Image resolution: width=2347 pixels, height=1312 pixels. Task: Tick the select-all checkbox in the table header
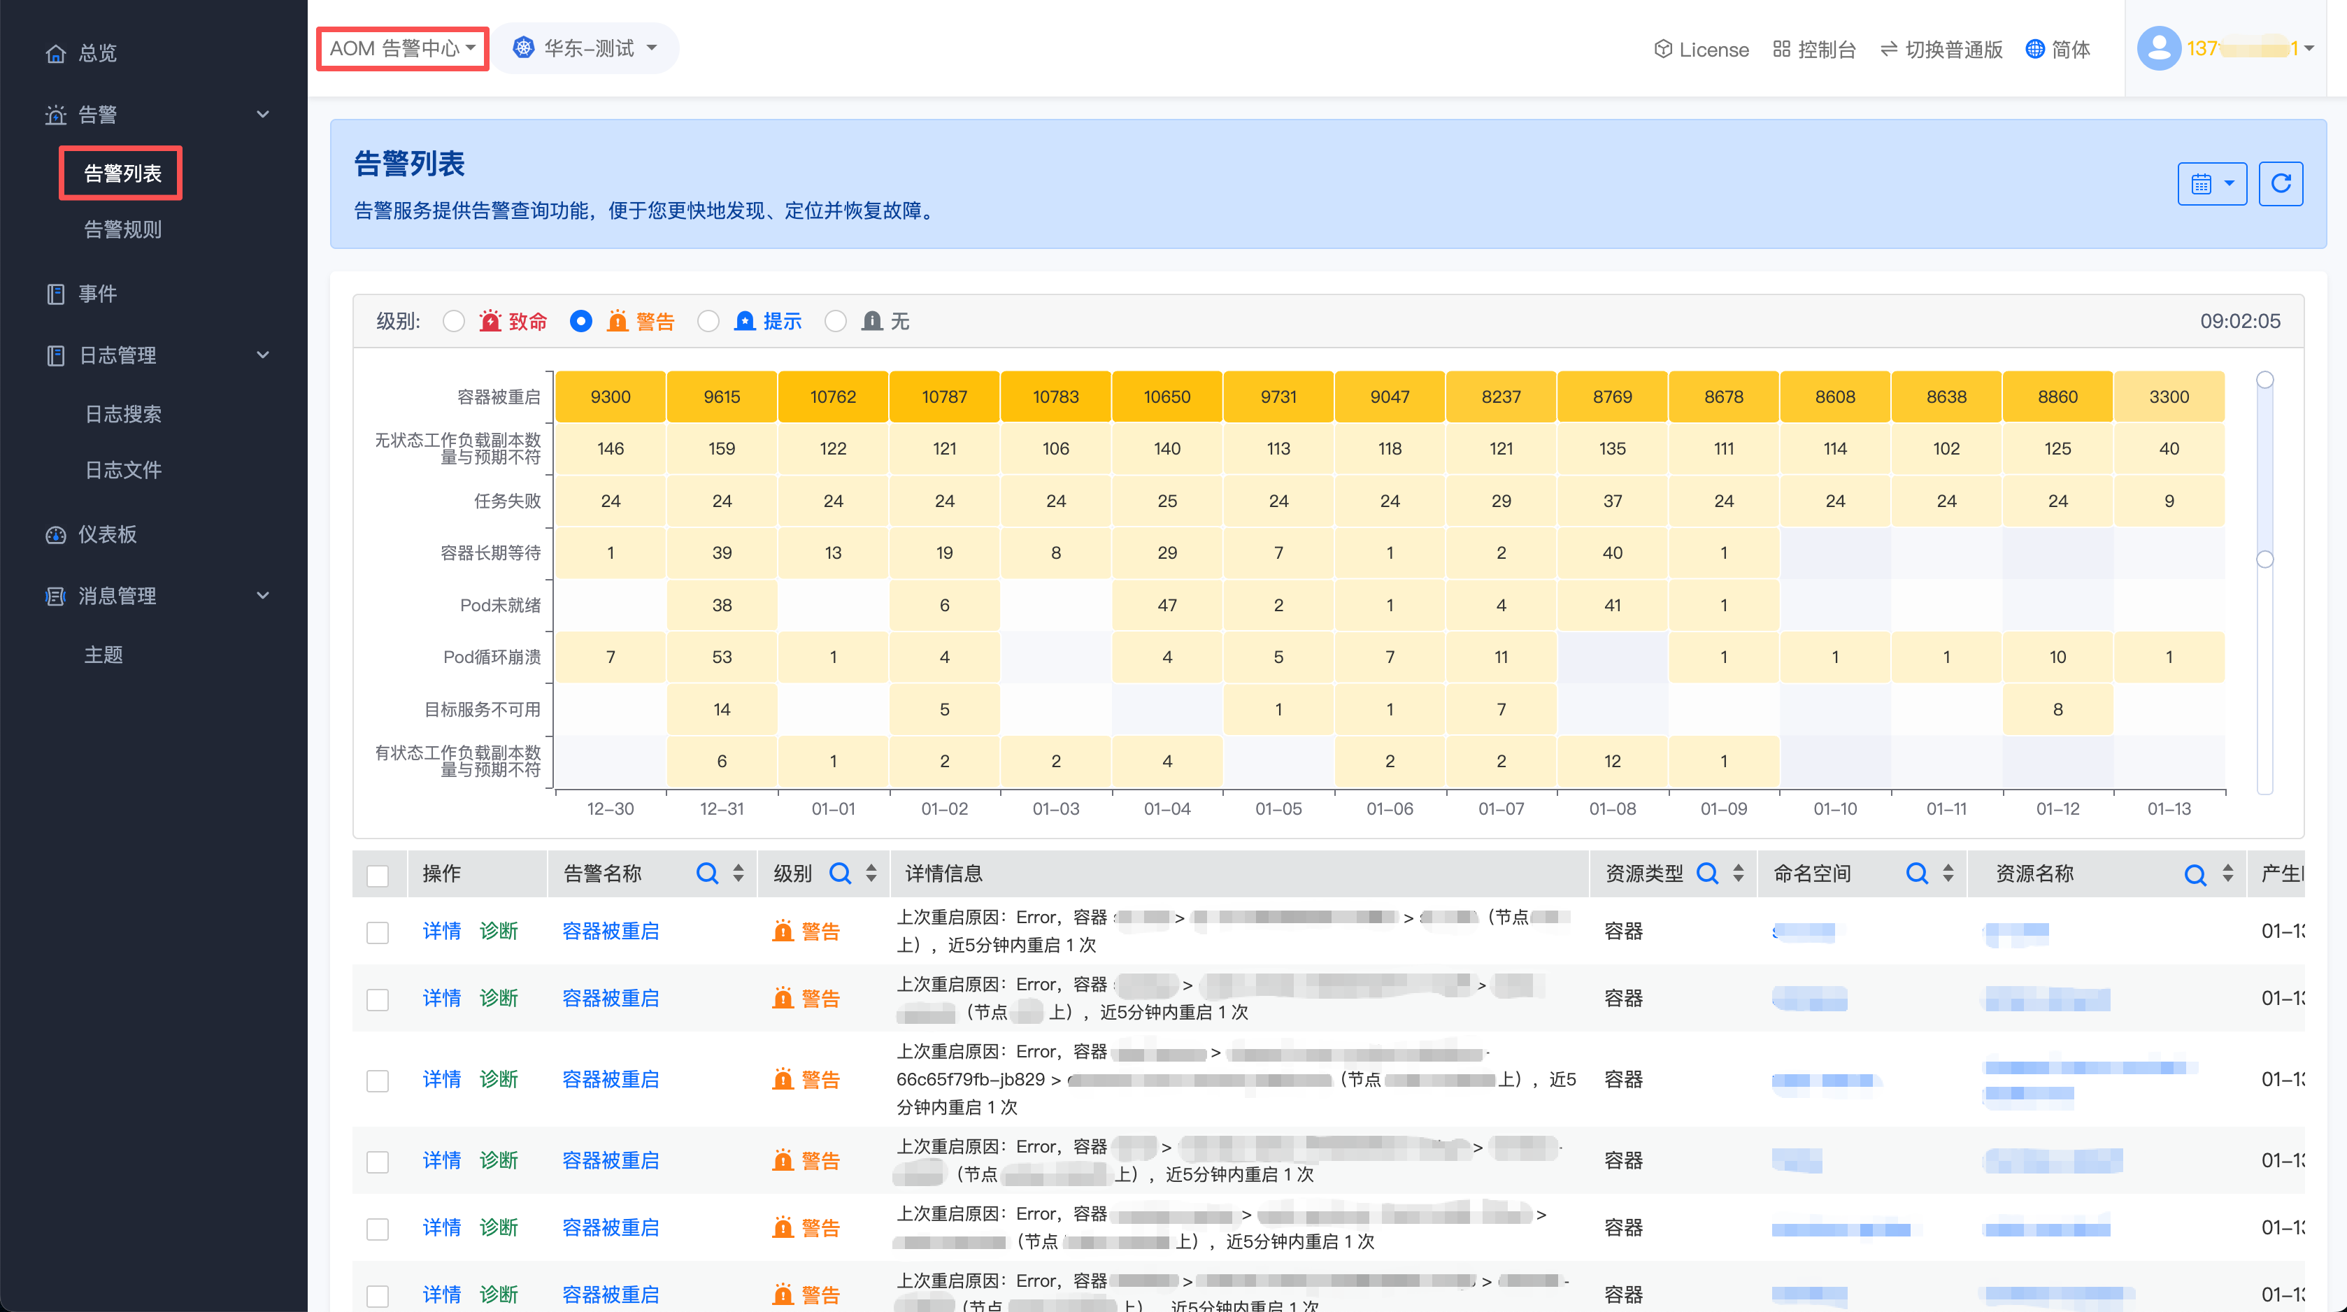point(377,875)
